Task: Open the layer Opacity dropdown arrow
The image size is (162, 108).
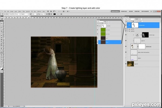Action: [142, 19]
